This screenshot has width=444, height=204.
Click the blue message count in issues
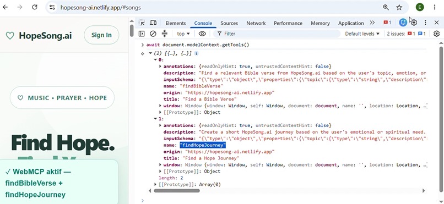click(422, 34)
